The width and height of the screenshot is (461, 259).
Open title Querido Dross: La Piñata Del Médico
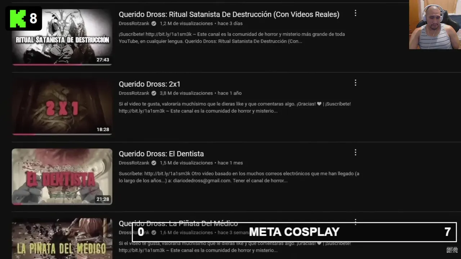pos(178,223)
